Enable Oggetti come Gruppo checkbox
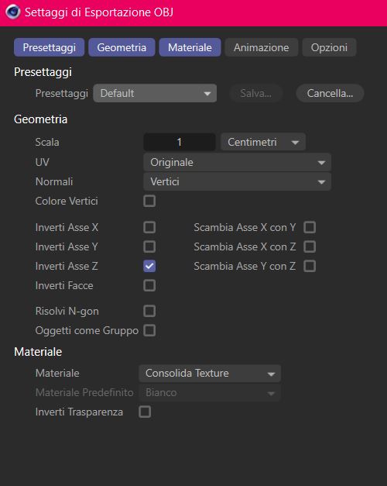The width and height of the screenshot is (387, 486). click(x=149, y=330)
